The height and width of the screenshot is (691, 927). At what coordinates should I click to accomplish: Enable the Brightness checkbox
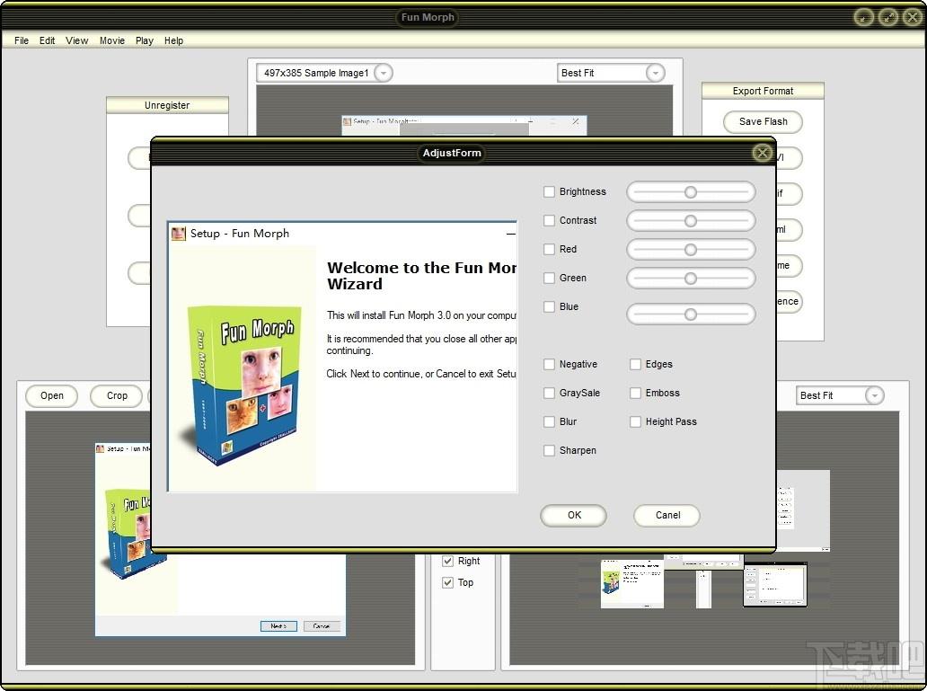[549, 191]
